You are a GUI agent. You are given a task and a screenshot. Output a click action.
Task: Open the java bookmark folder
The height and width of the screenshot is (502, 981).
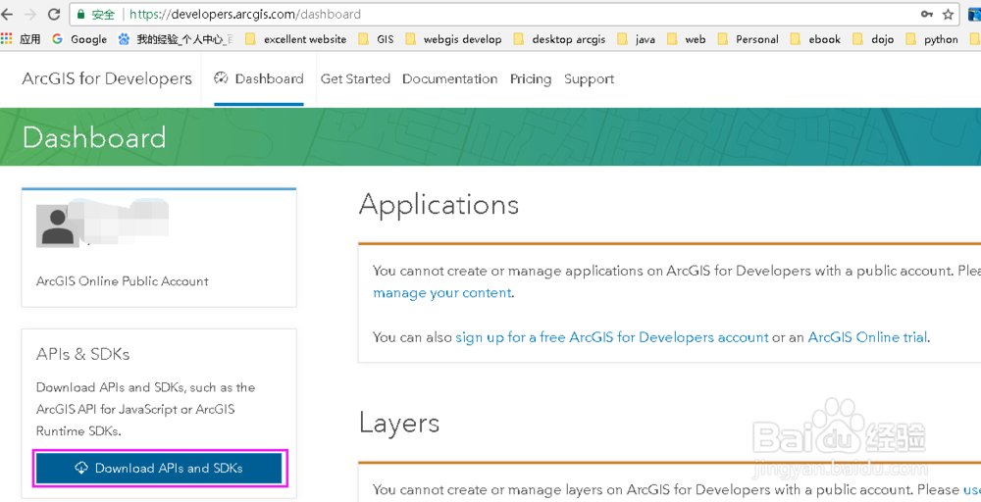click(637, 39)
